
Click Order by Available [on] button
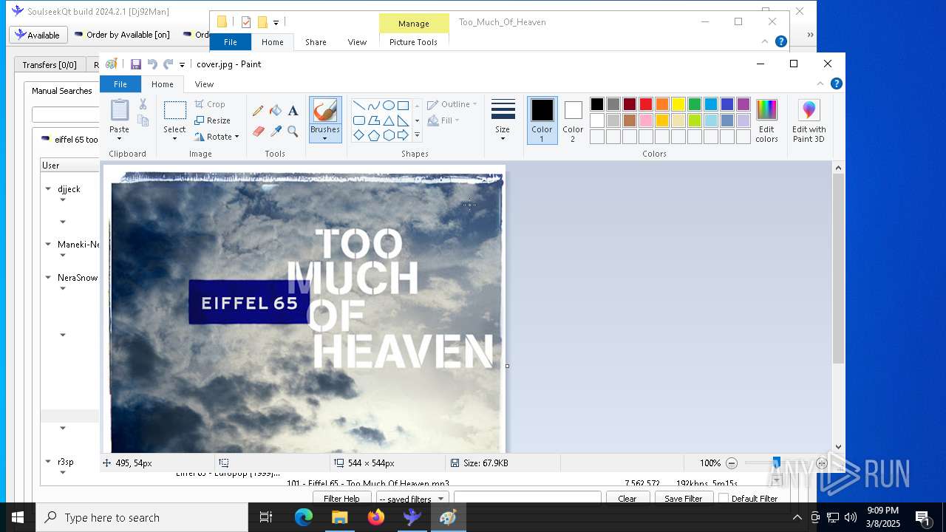pyautogui.click(x=123, y=35)
